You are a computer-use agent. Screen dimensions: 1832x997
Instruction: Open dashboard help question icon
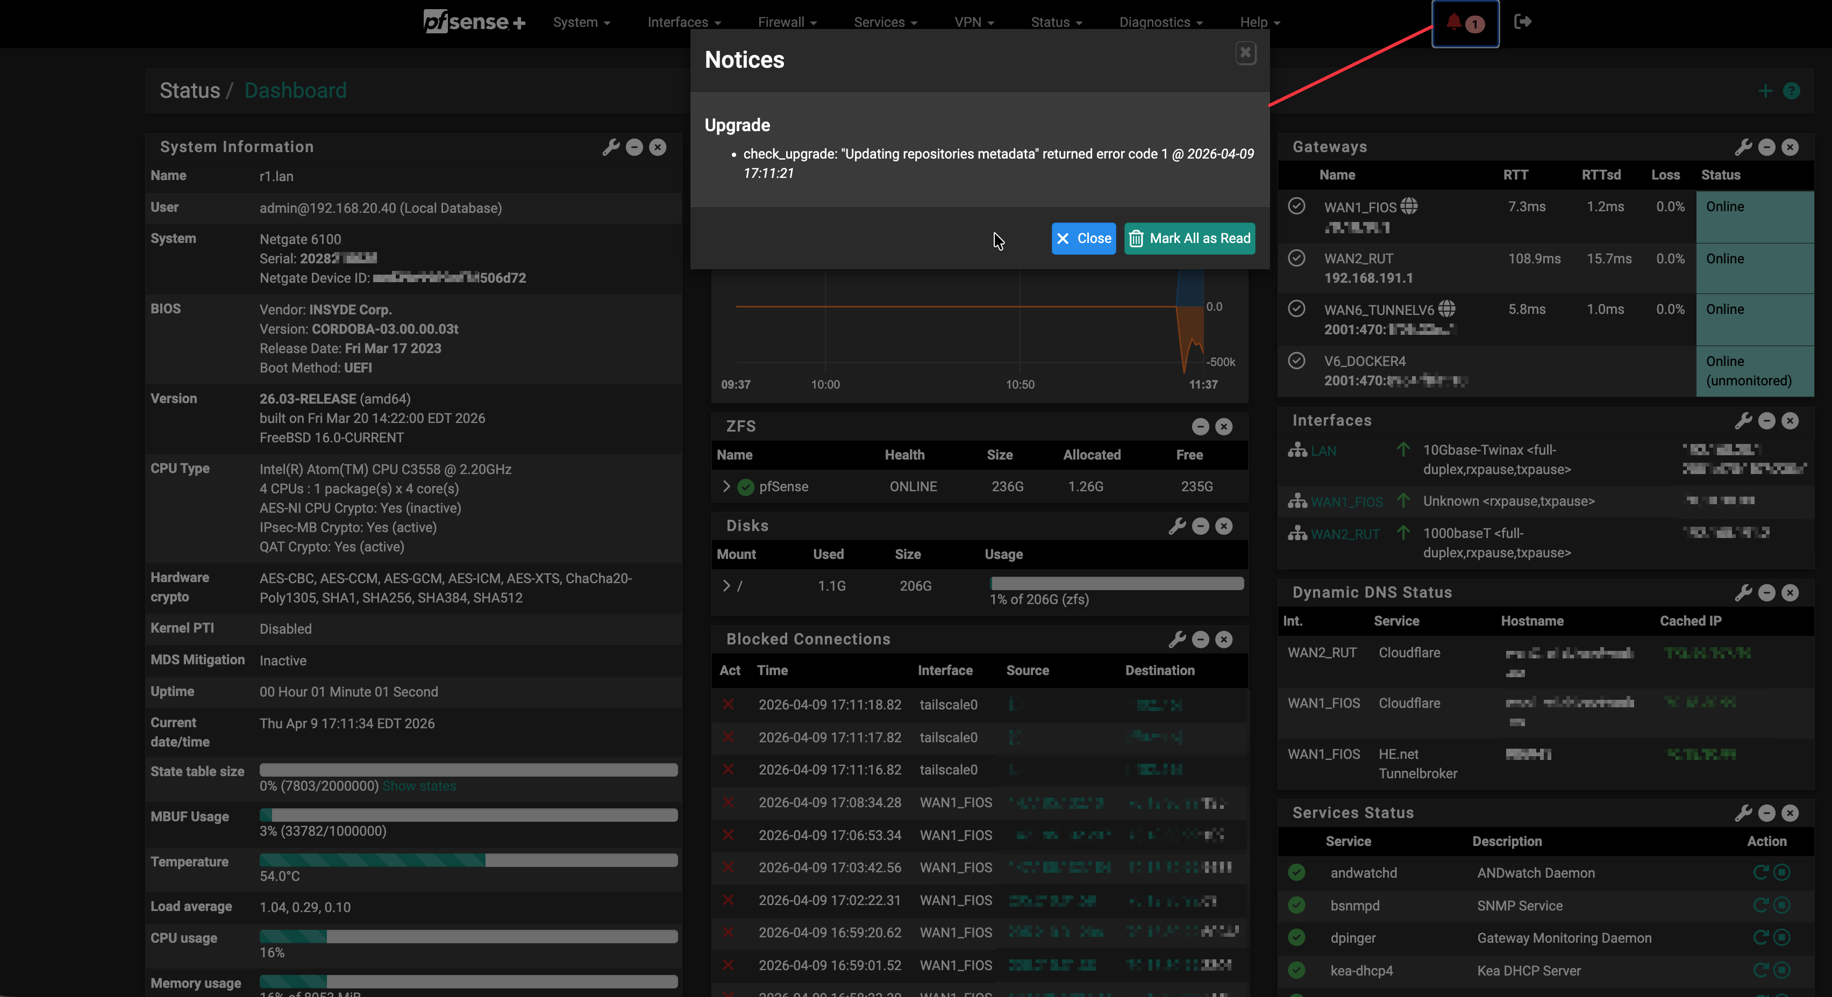click(1792, 91)
